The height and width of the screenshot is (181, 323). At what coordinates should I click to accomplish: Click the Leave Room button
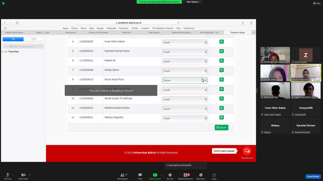point(313,176)
